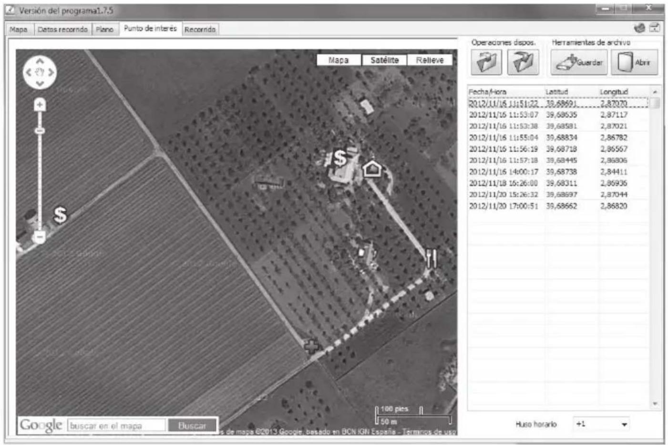The height and width of the screenshot is (445, 668).
Task: Click first device operations folder icon
Action: (486, 62)
